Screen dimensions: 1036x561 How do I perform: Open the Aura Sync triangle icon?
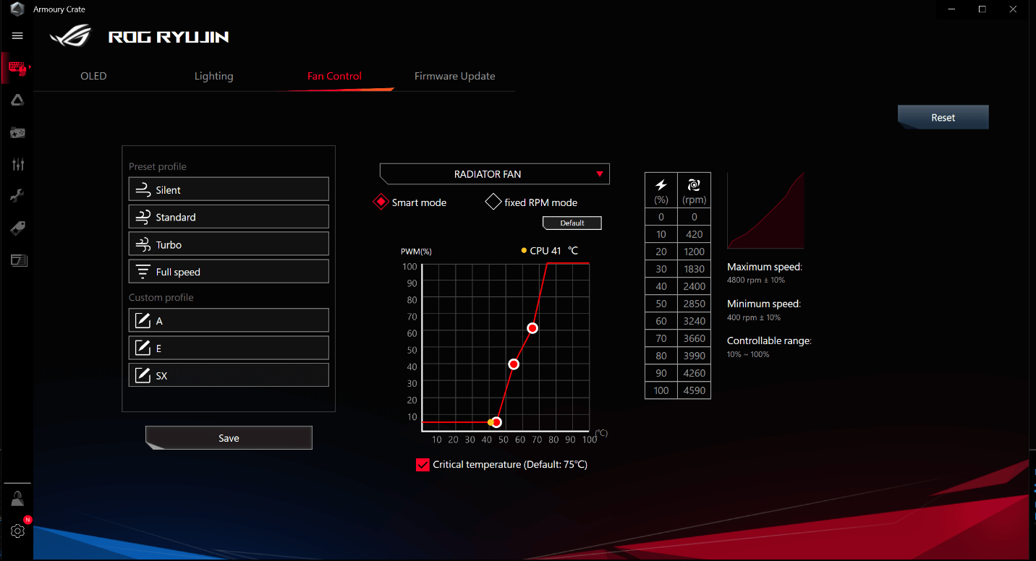[x=17, y=100]
